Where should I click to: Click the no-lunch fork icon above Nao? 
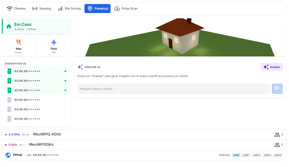18,42
